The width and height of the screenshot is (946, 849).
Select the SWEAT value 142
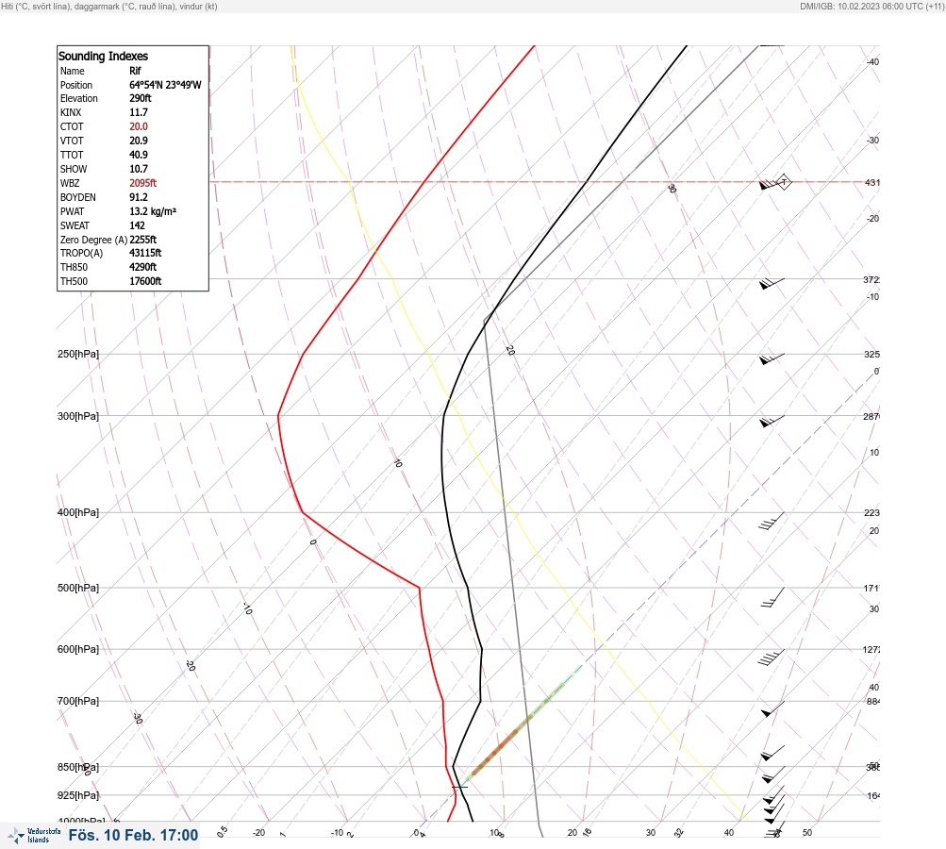pyautogui.click(x=138, y=225)
